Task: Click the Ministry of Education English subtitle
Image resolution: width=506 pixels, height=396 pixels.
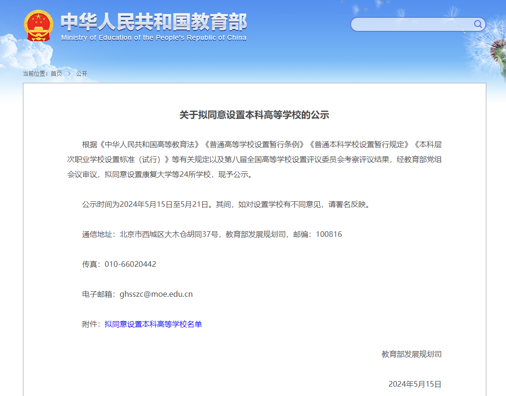Action: pyautogui.click(x=154, y=38)
